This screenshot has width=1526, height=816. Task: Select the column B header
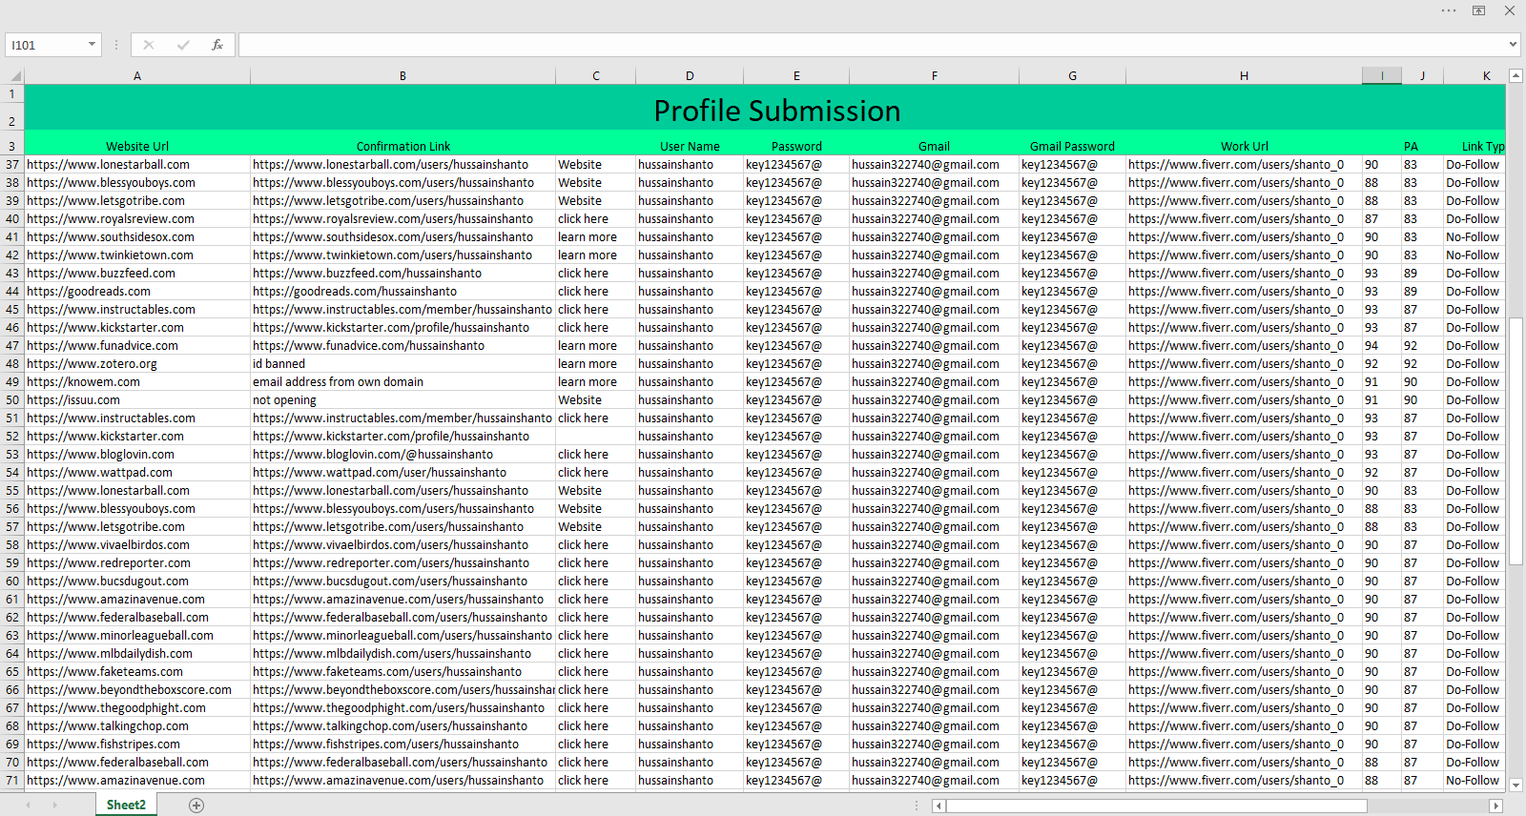[x=402, y=75]
